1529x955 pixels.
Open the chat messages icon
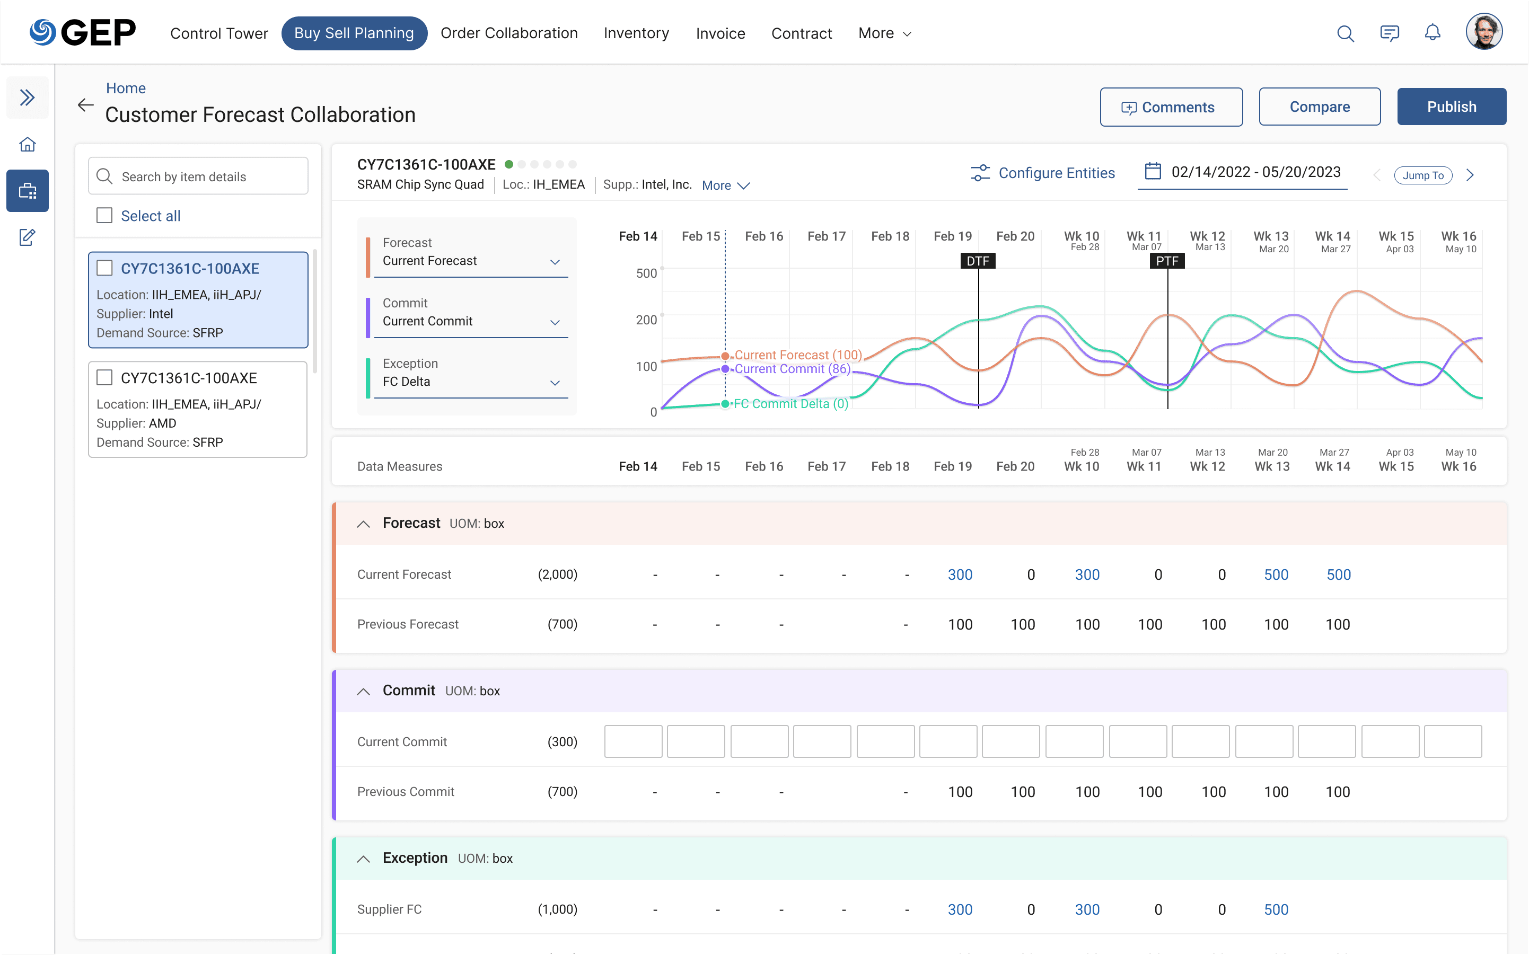1390,33
